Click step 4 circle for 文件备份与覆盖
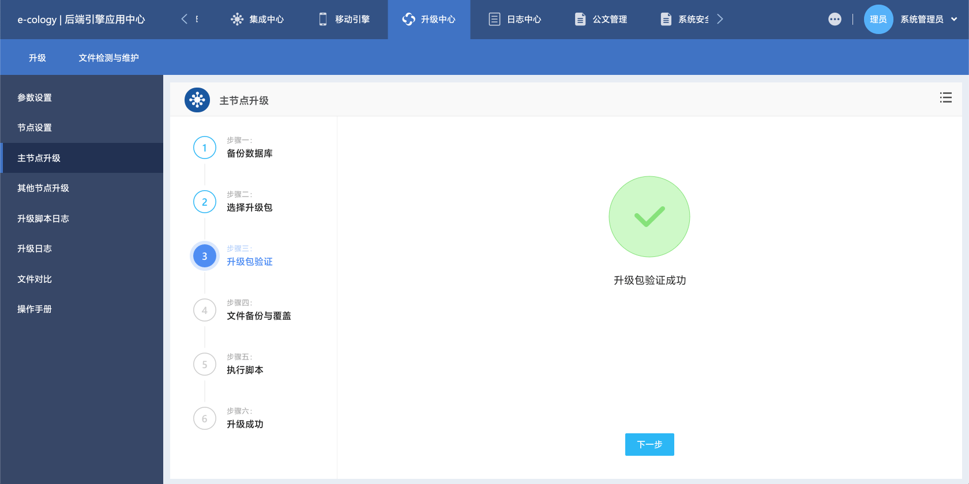969x484 pixels. (x=205, y=310)
